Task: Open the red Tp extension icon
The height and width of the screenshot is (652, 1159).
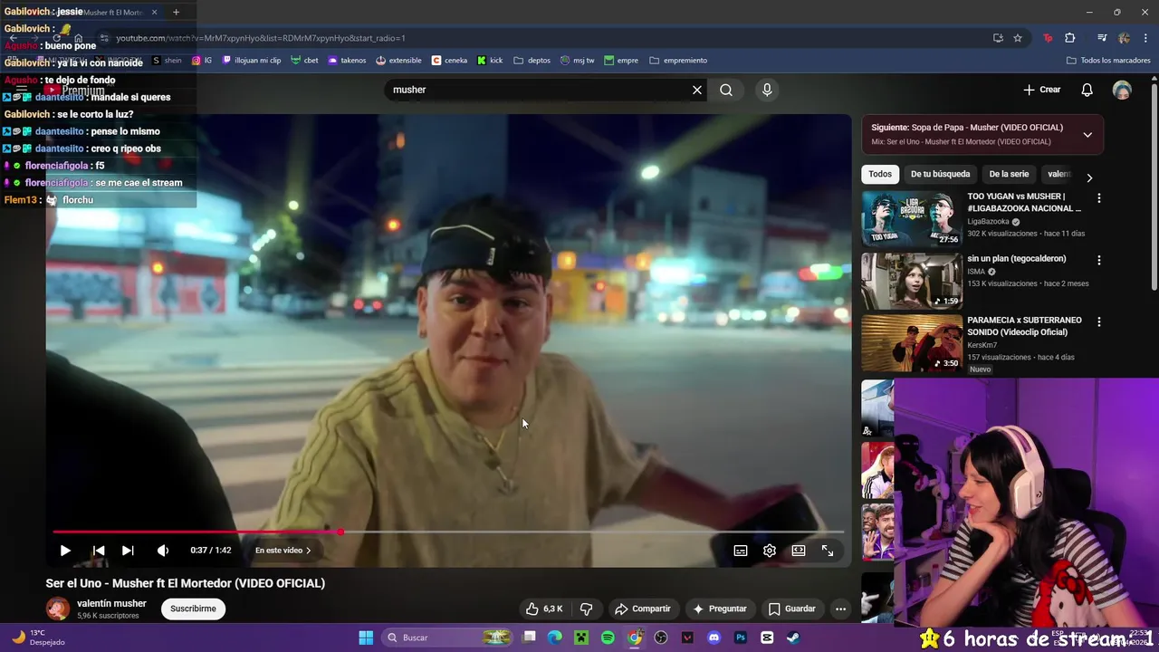Action: [1048, 38]
